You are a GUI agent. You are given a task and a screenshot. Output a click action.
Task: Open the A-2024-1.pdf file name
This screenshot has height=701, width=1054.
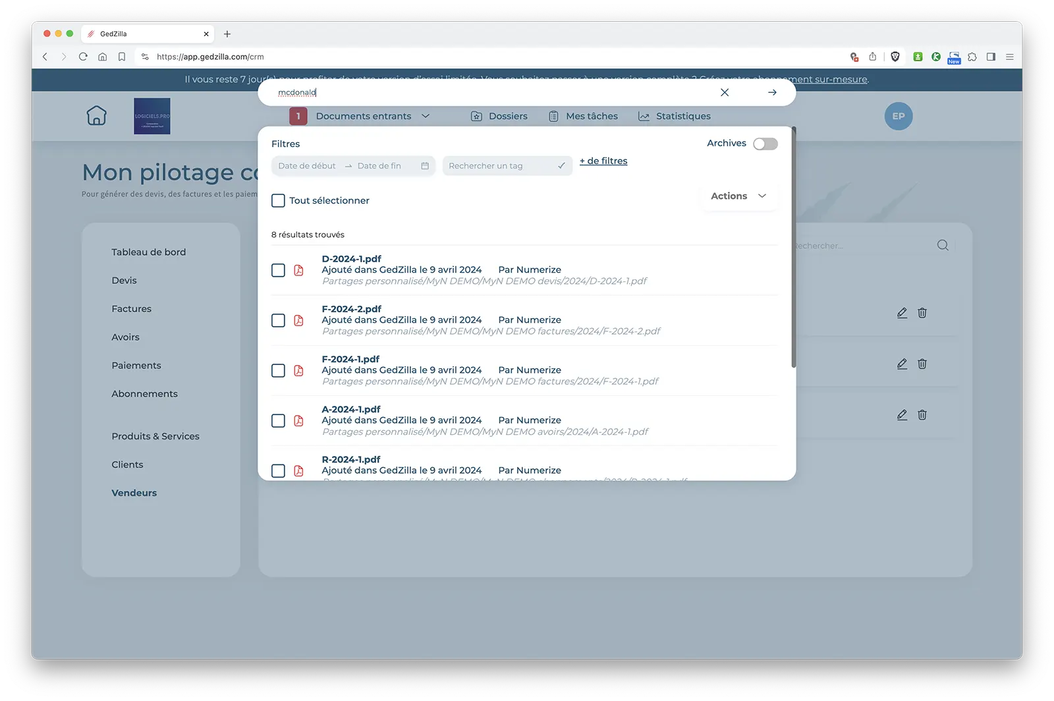click(x=351, y=409)
